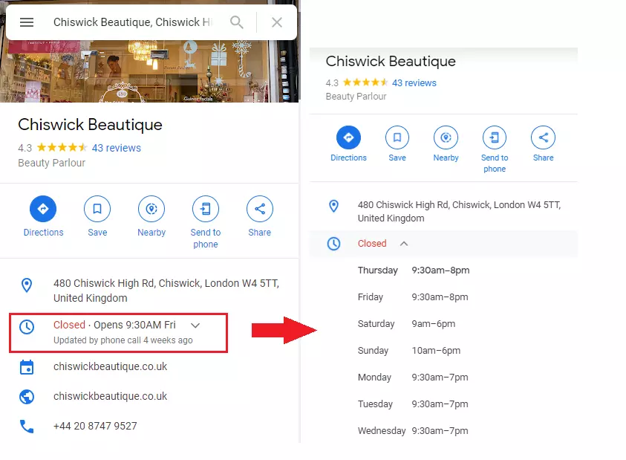
Task: Click the star rating in right panel
Action: click(x=365, y=82)
